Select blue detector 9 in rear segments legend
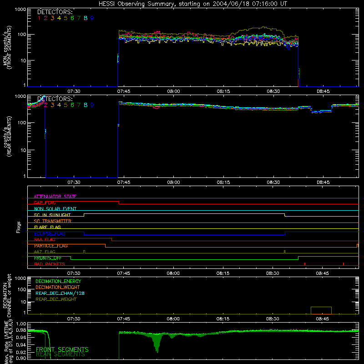The height and width of the screenshot is (364, 364). pos(92,105)
